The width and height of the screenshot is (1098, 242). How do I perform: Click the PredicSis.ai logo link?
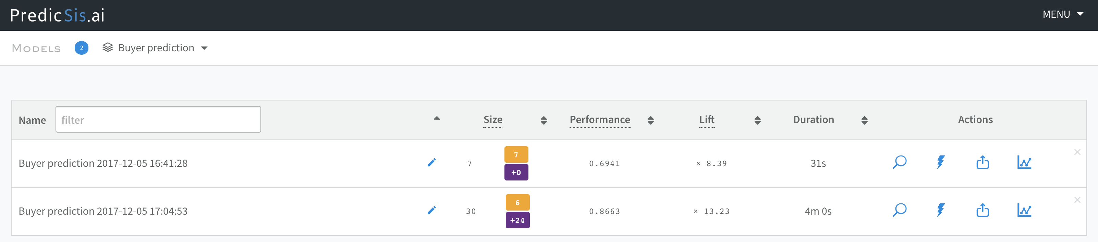57,15
